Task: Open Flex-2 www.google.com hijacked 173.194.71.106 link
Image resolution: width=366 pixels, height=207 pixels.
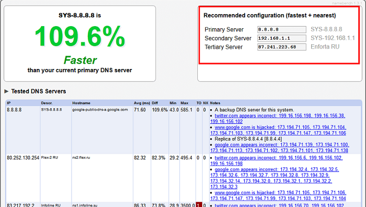Action: 278,195
